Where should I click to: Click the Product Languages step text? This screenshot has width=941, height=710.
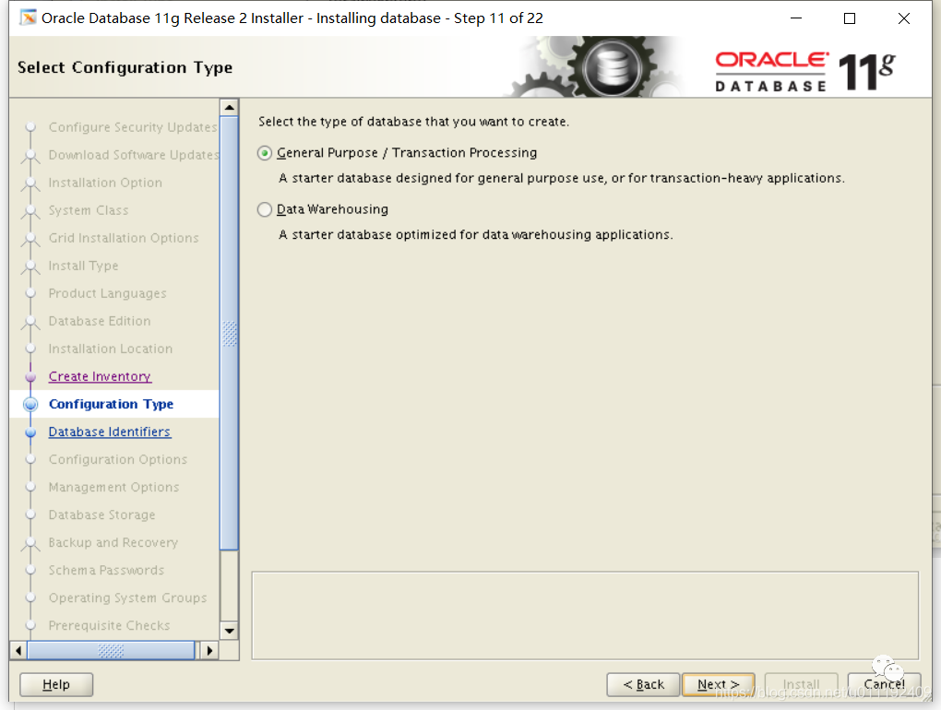[x=107, y=293]
